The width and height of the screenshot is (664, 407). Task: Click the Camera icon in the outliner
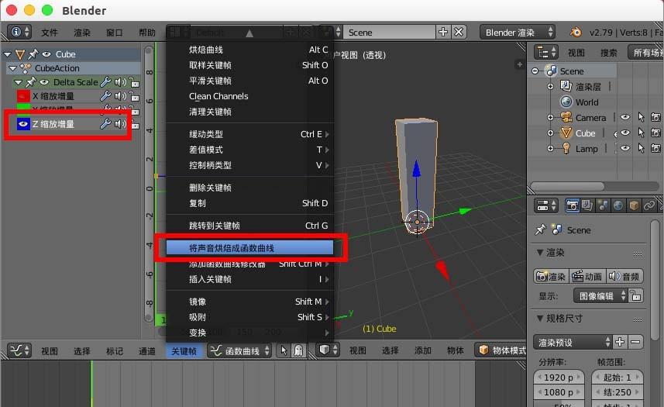click(x=566, y=117)
